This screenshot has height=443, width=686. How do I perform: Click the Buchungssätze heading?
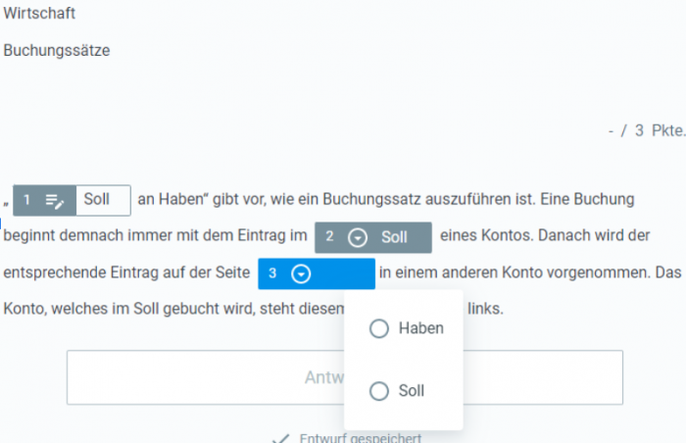click(x=57, y=50)
